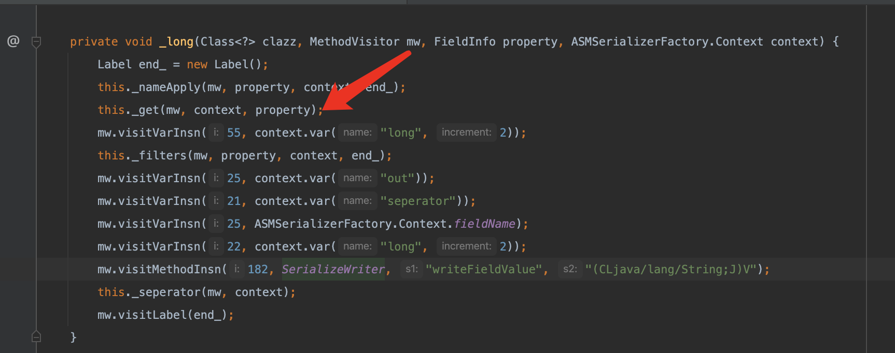The height and width of the screenshot is (353, 895).
Task: Collapse the _long method using fold toggle
Action: 36,42
